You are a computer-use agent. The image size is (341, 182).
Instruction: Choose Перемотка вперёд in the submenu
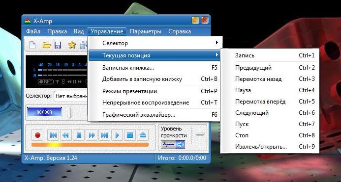coord(270,102)
